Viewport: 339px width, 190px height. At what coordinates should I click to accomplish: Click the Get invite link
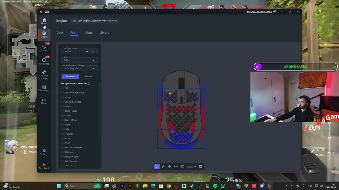tap(112, 21)
